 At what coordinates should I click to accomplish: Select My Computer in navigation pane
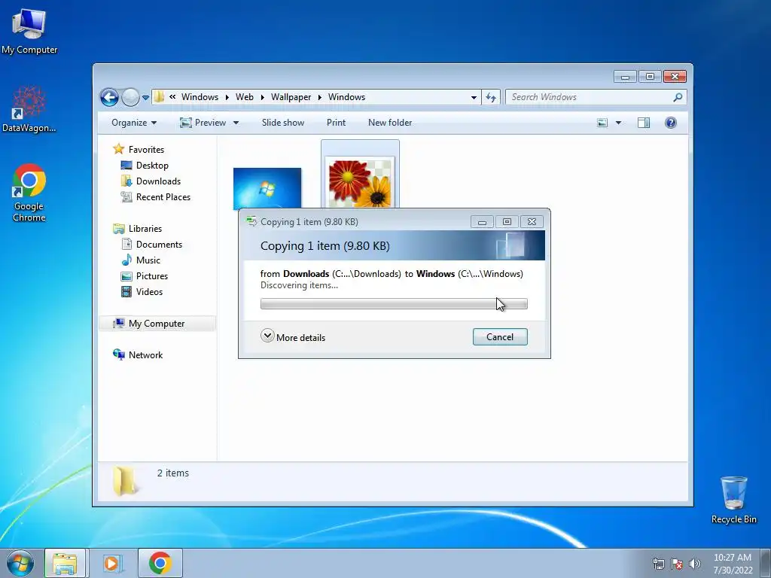157,324
